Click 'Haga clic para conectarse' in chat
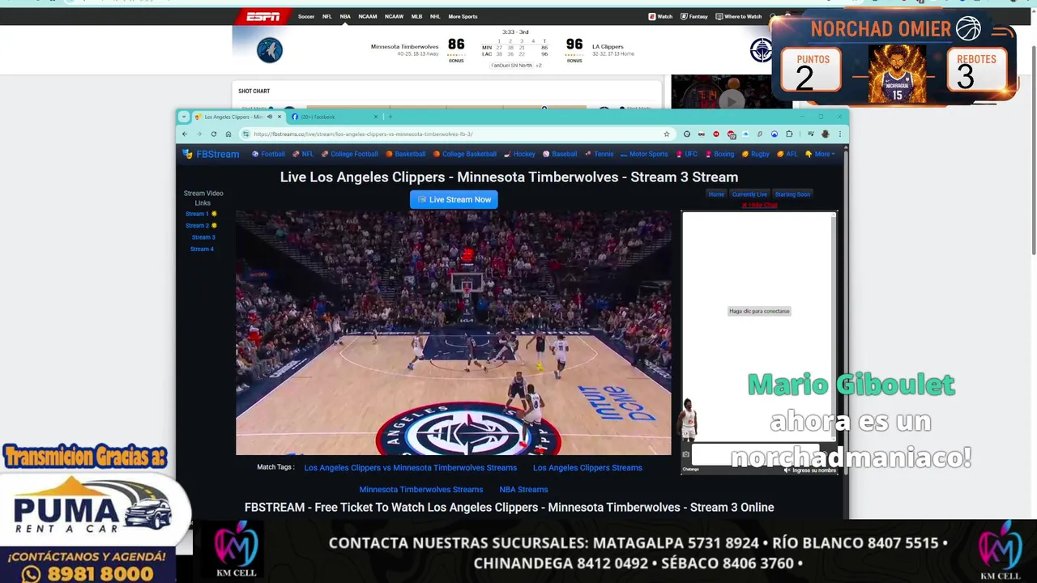The height and width of the screenshot is (583, 1037). 759,311
